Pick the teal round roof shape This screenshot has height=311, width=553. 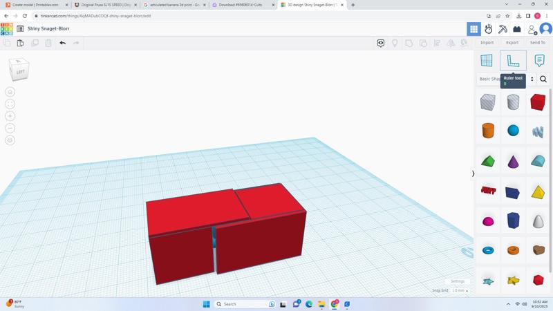[538, 161]
